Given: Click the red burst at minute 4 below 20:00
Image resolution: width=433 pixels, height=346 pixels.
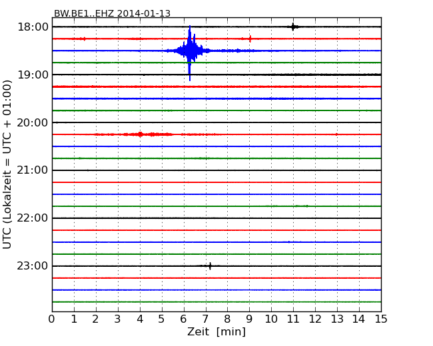Looking at the screenshot, I should click(141, 134).
